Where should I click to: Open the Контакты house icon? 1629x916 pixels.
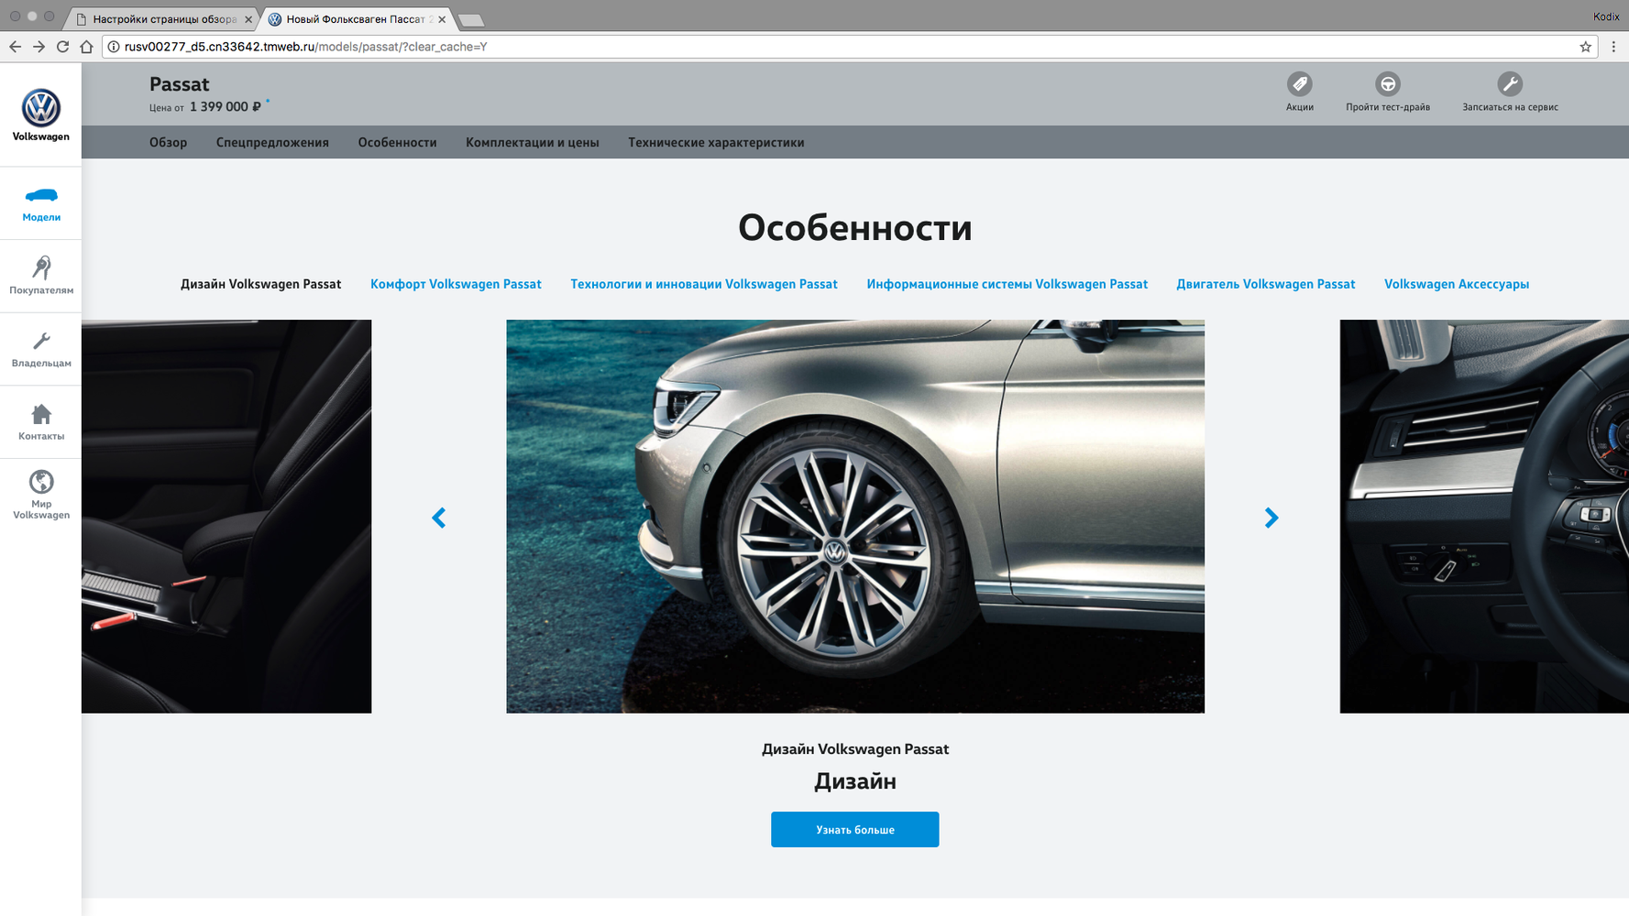click(41, 414)
